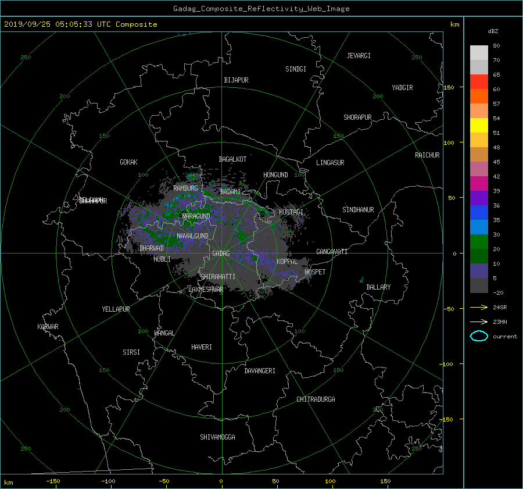Click the SHORAPUR city label
Viewport: 523px width, 489px height.
[357, 117]
